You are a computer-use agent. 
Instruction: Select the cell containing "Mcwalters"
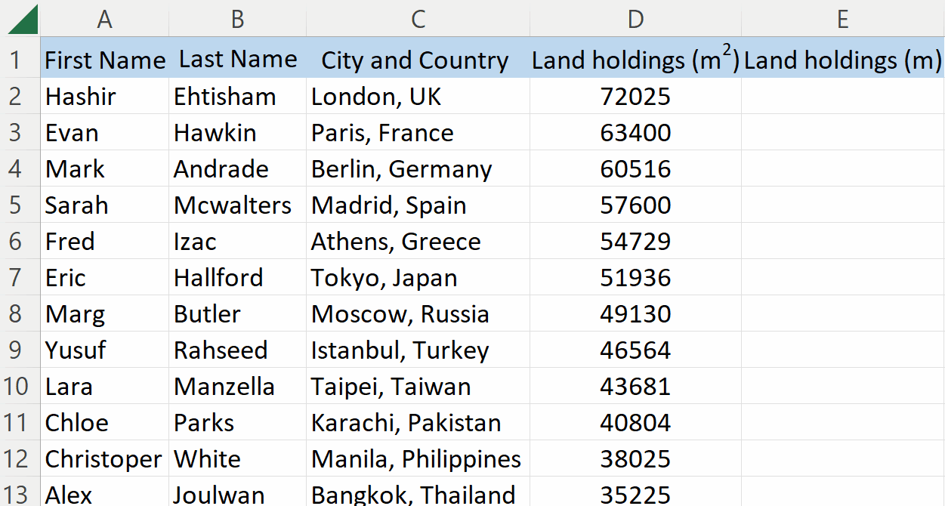[237, 205]
